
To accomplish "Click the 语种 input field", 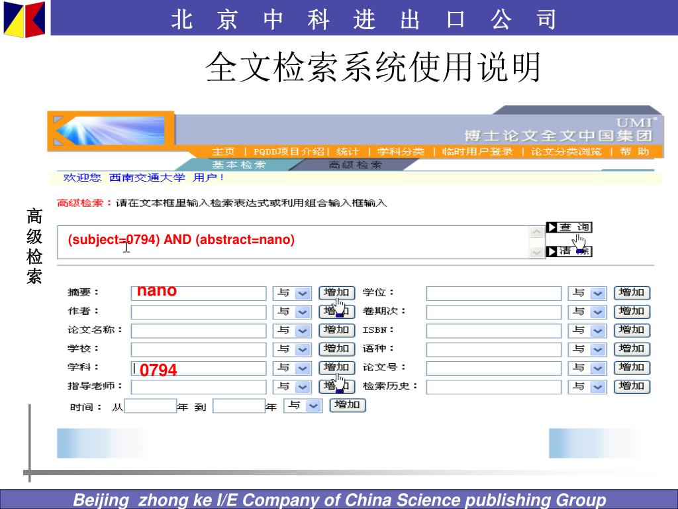I will coord(494,349).
